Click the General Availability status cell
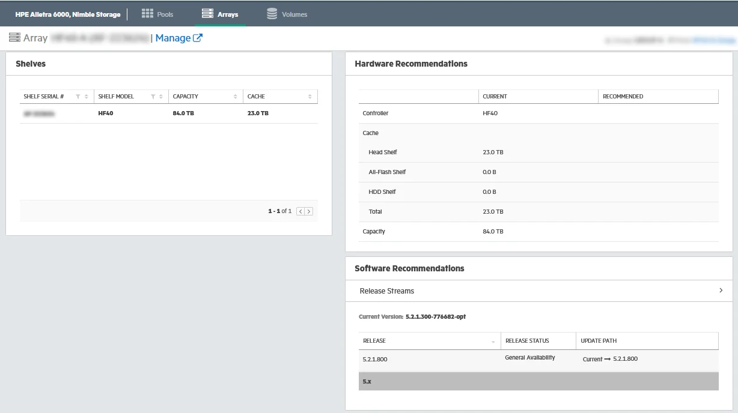The height and width of the screenshot is (413, 738). [x=530, y=358]
